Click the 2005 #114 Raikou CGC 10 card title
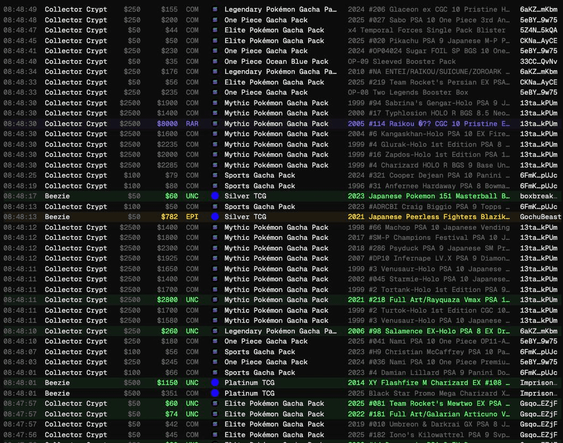The width and height of the screenshot is (563, 443). point(429,124)
